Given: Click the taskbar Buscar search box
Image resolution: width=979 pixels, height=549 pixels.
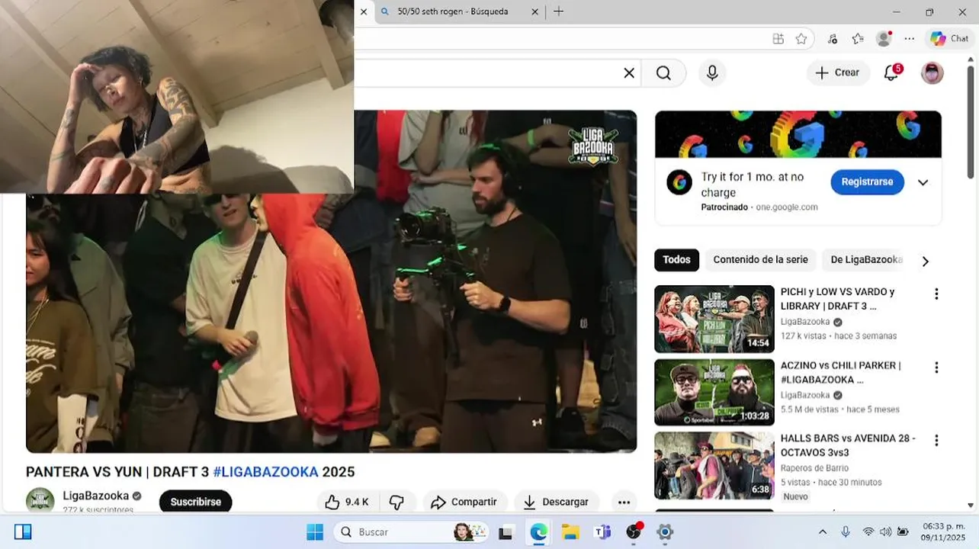Looking at the screenshot, I should click(412, 532).
